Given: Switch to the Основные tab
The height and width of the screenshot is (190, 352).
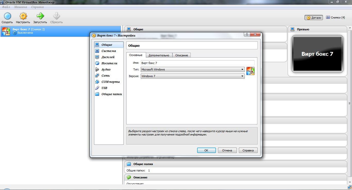Looking at the screenshot, I should [x=136, y=55].
